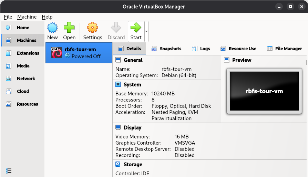The height and width of the screenshot is (177, 308).
Task: Select Machines in the sidebar
Action: (x=23, y=40)
